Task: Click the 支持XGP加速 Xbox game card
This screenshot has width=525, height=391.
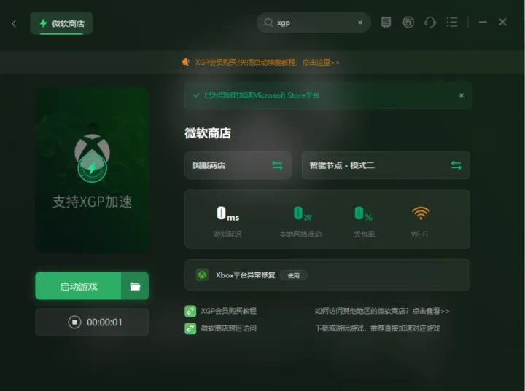Action: (92, 170)
